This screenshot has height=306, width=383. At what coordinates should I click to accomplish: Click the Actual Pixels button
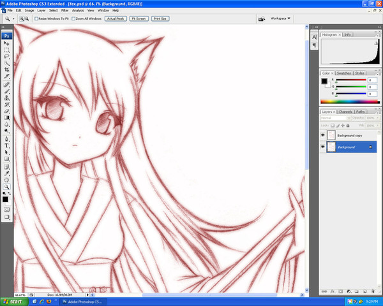(115, 19)
